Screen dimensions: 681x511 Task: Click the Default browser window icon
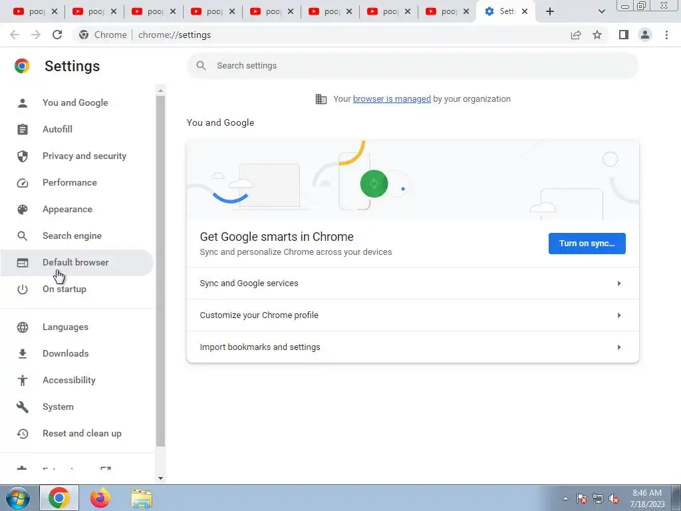click(23, 262)
